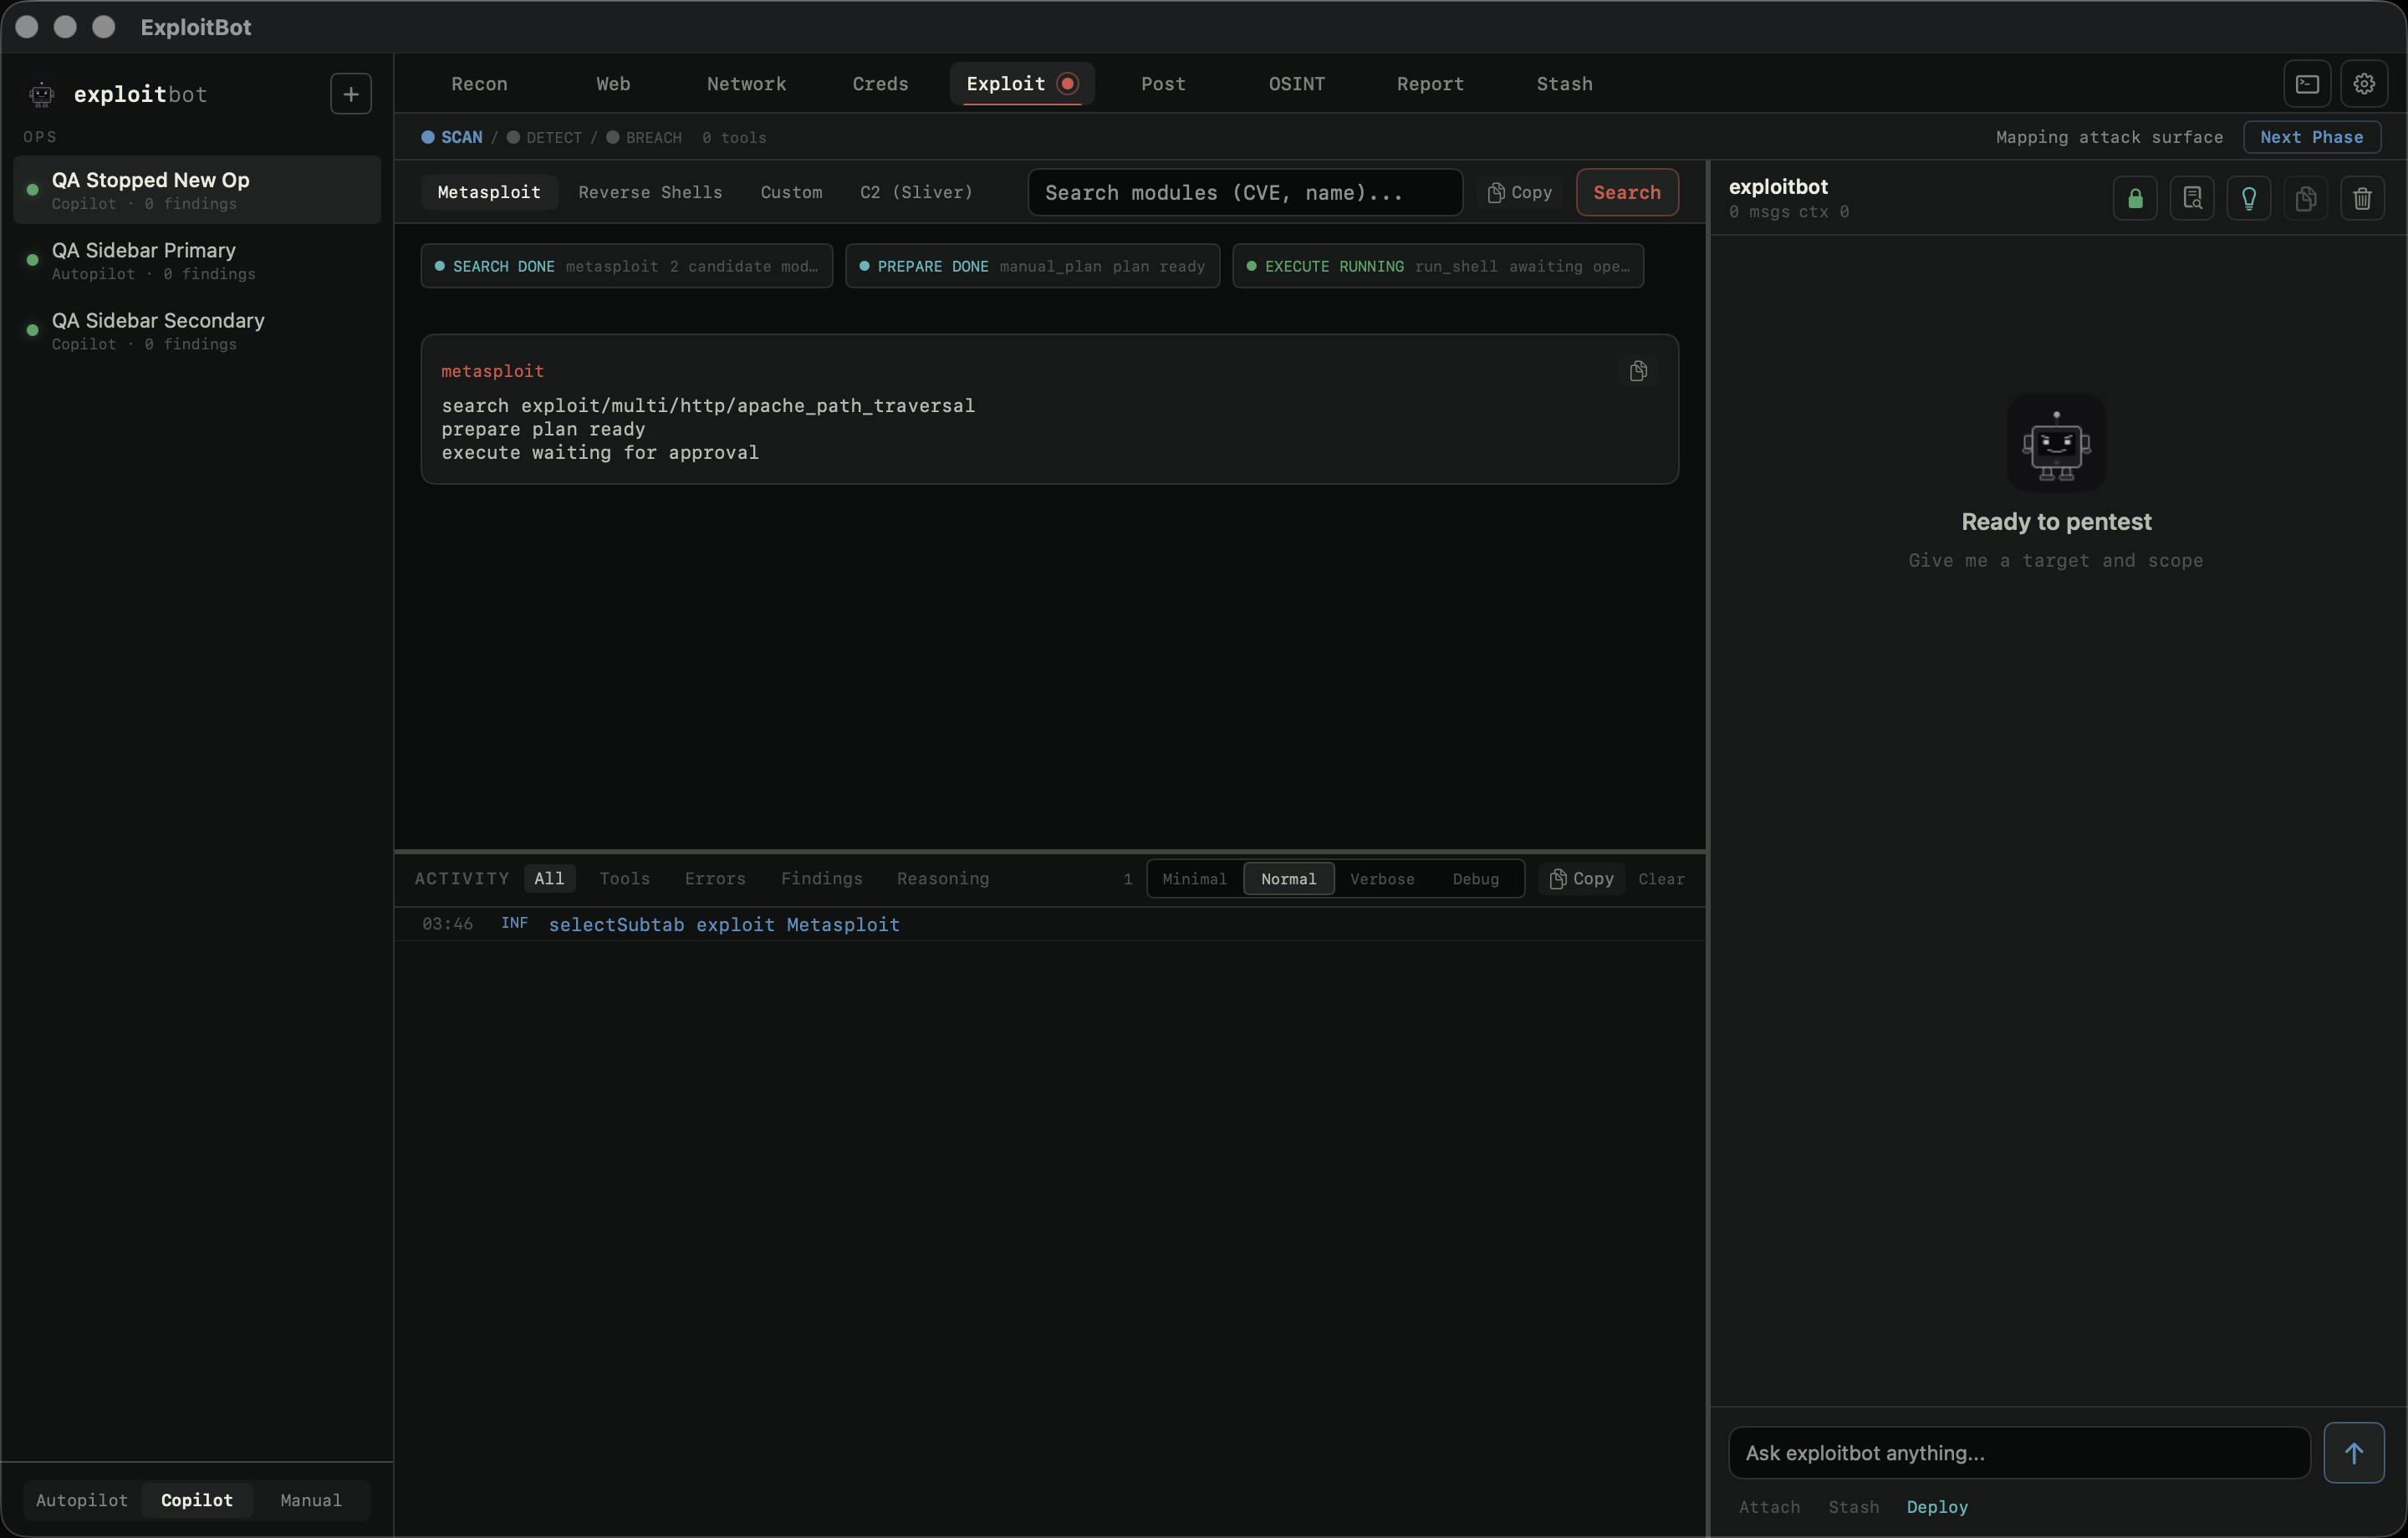The width and height of the screenshot is (2408, 1538).
Task: Set log level to Debug
Action: coord(1476,879)
